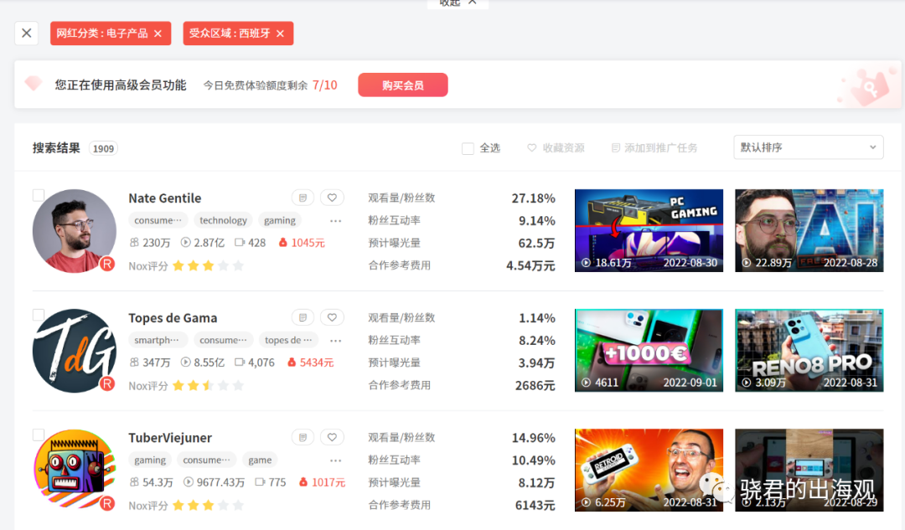Click the 收藏资源 heart icon in the toolbar
Viewport: 905px width, 530px height.
coord(530,147)
